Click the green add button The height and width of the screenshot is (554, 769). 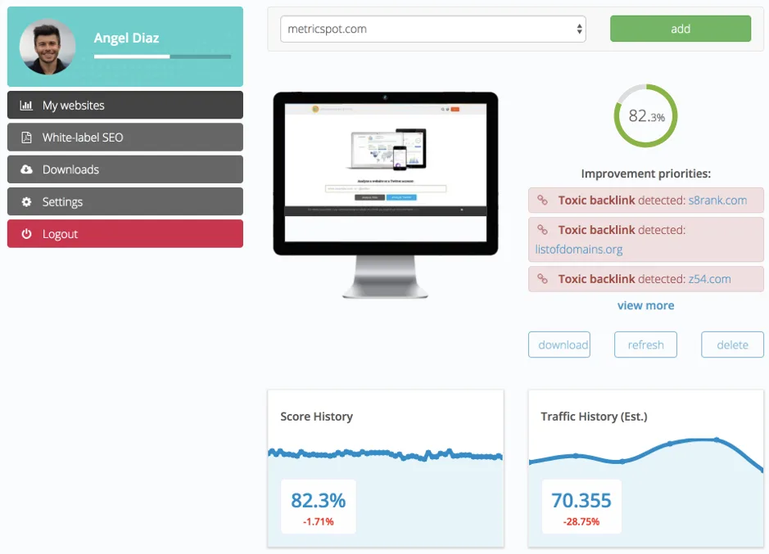pyautogui.click(x=681, y=29)
